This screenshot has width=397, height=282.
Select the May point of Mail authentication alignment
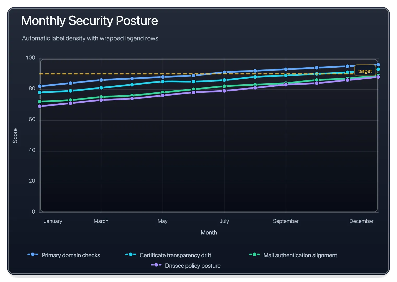pos(163,92)
